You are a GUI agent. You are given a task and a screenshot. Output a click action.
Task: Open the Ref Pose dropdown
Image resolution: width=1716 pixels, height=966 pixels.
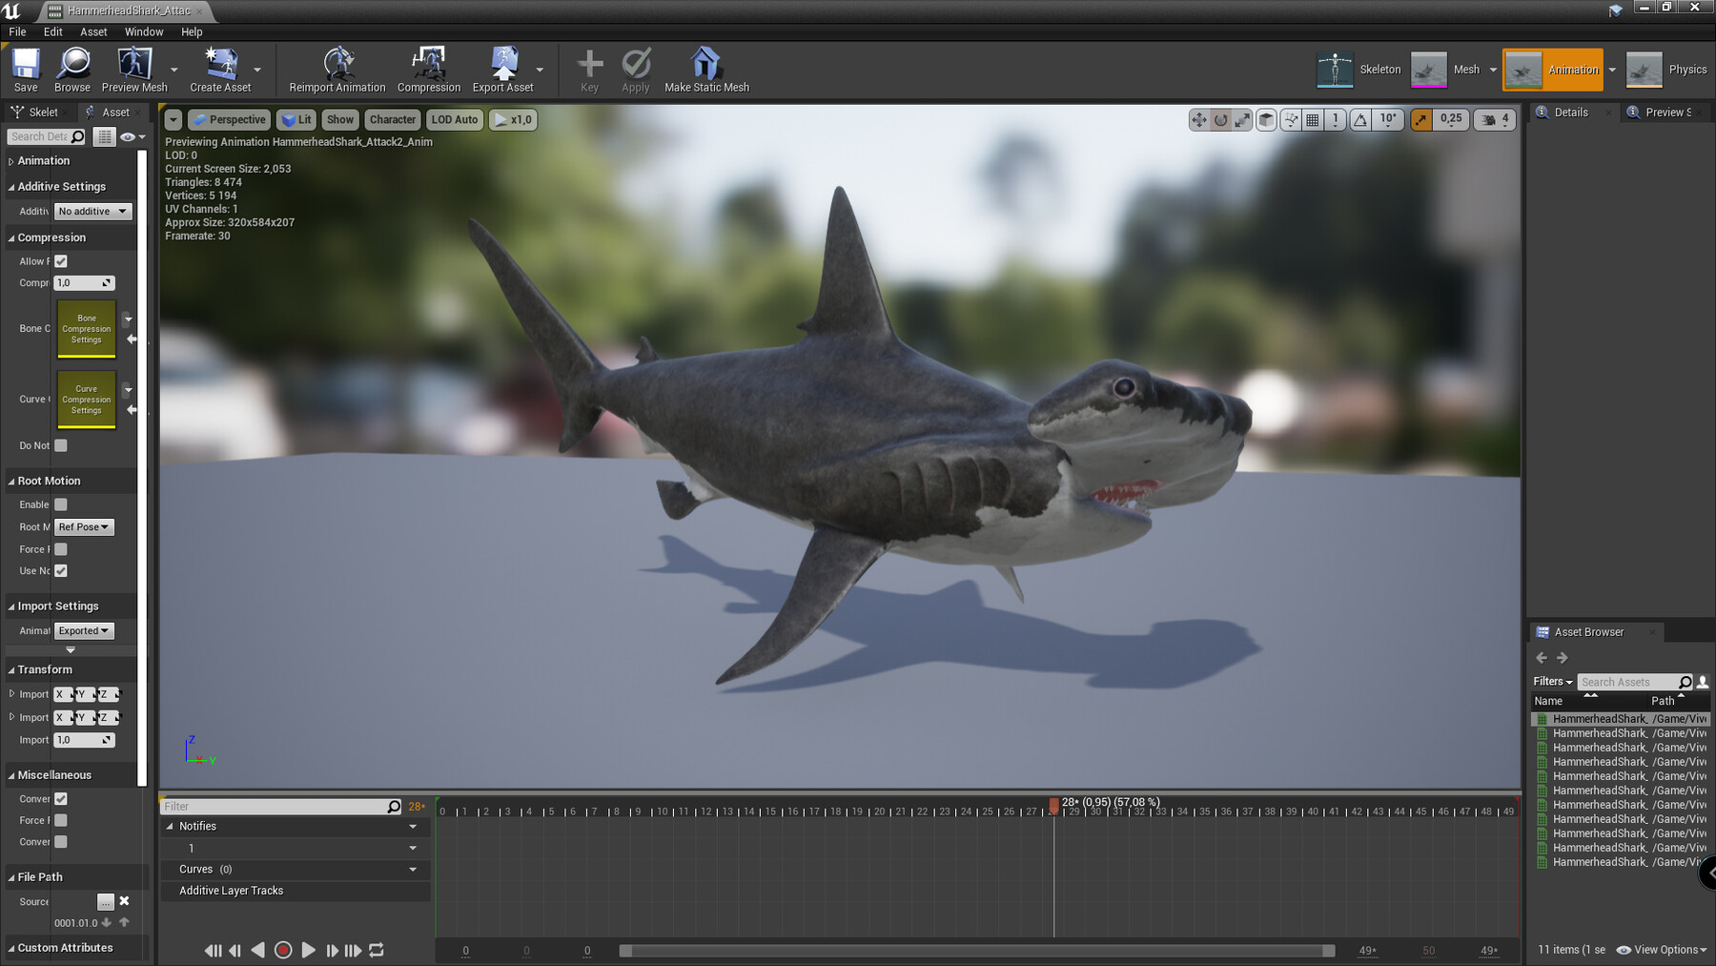84,526
